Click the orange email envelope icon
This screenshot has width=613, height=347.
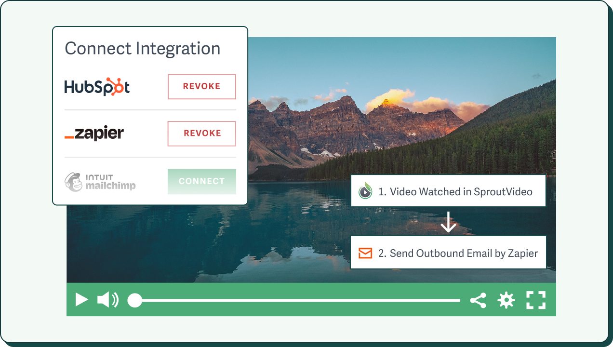[365, 253]
